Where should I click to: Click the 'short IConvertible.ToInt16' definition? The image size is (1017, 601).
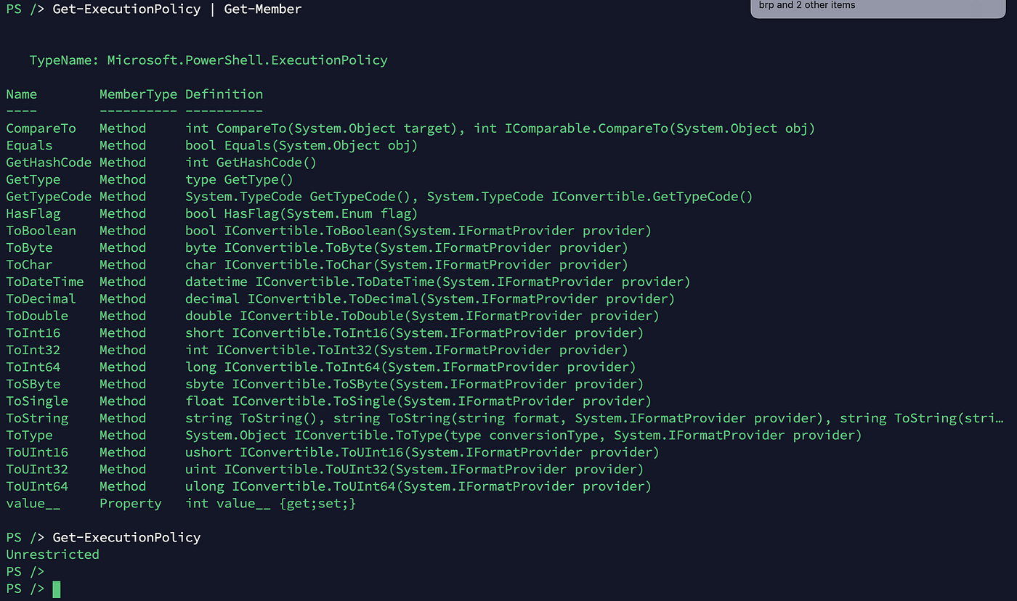click(x=415, y=333)
